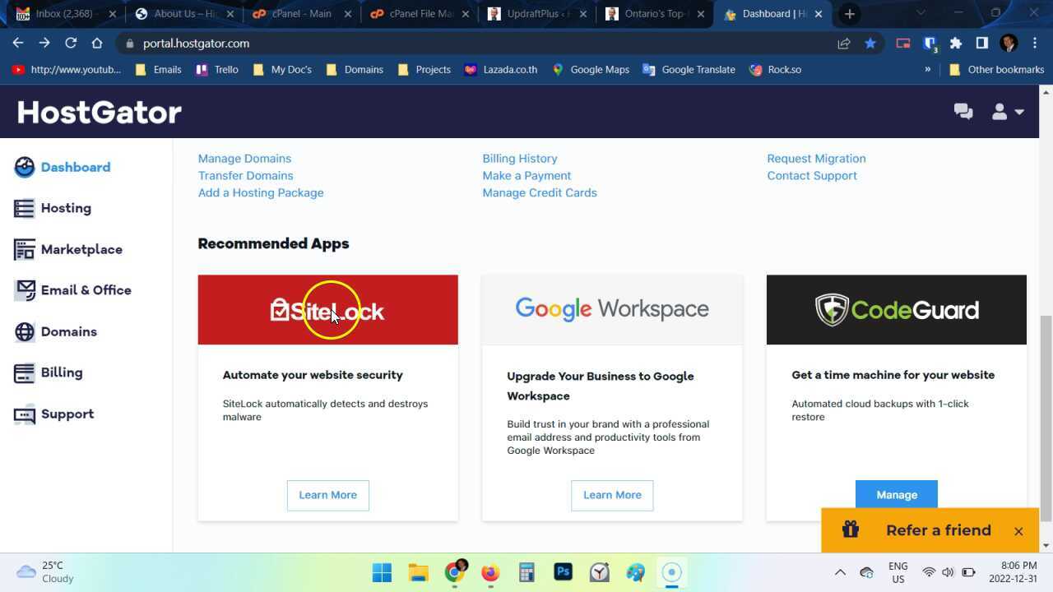The image size is (1053, 592).
Task: Switch to the Ontario's Top tab
Action: coord(655,14)
